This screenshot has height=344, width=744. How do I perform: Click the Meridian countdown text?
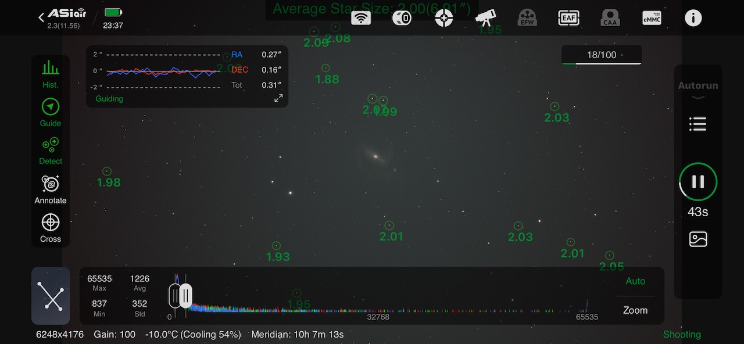[297, 335]
